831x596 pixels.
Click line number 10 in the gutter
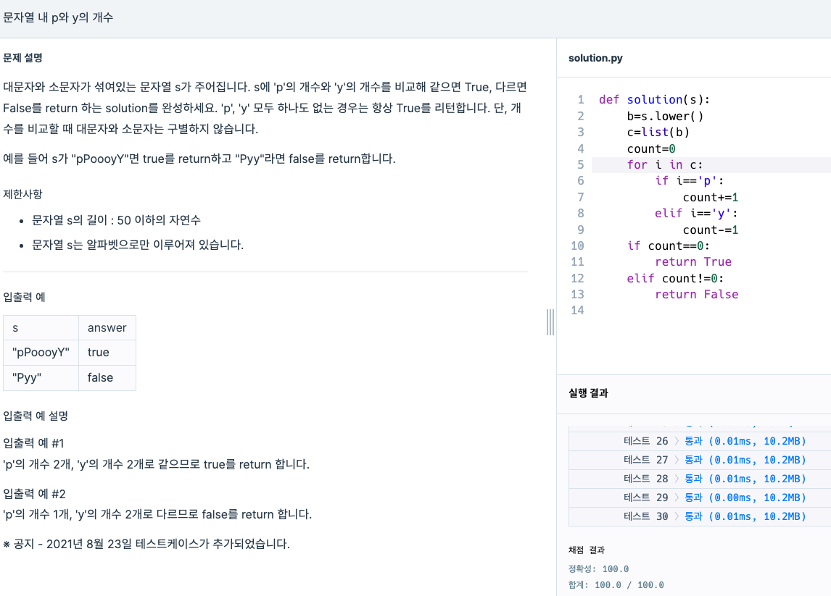[577, 246]
